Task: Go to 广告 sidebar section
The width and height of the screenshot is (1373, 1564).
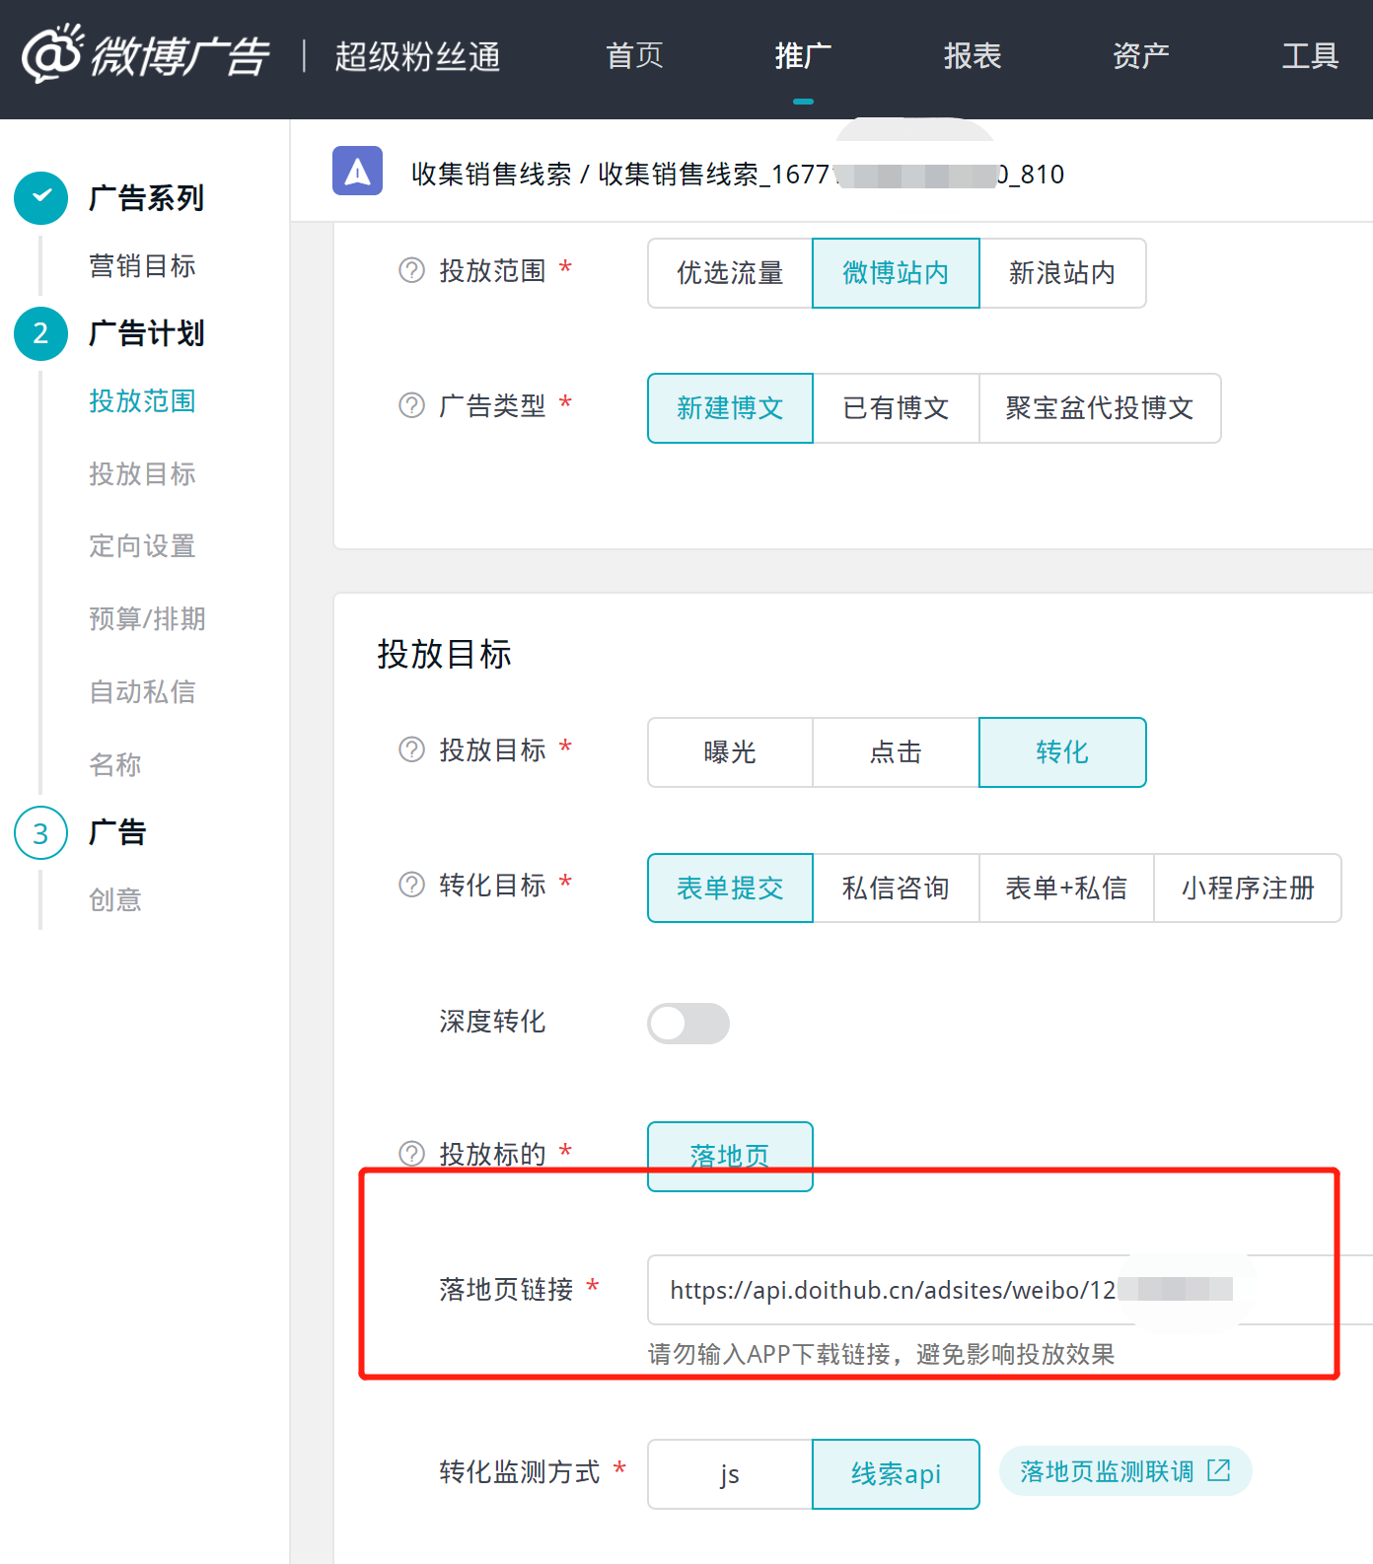Action: 117,832
